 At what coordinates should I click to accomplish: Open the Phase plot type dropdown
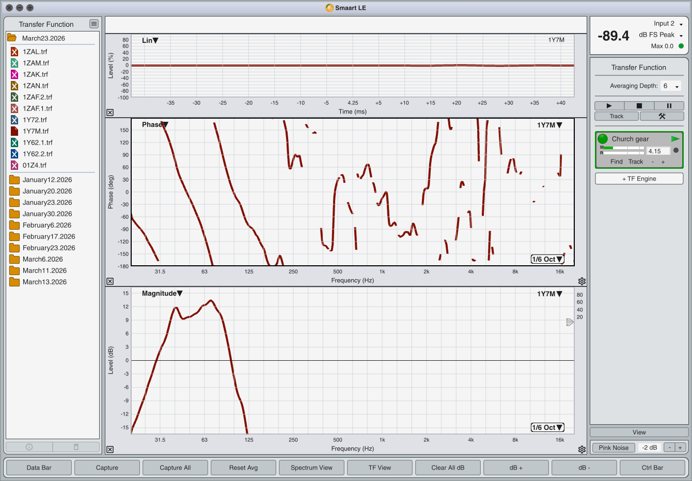[x=155, y=124]
